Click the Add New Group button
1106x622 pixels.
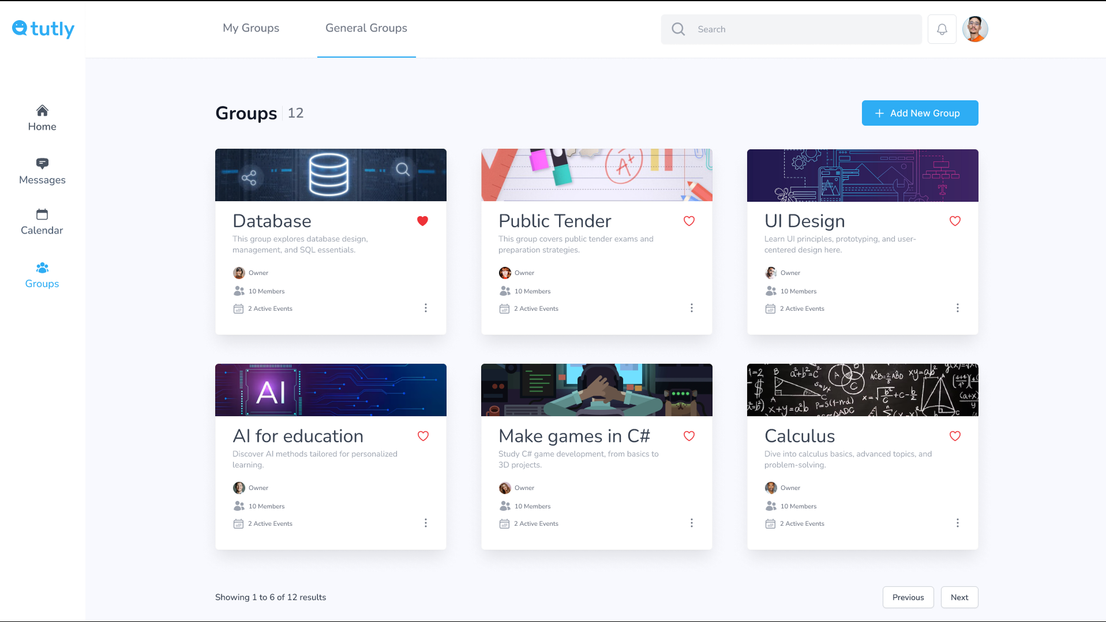point(920,113)
